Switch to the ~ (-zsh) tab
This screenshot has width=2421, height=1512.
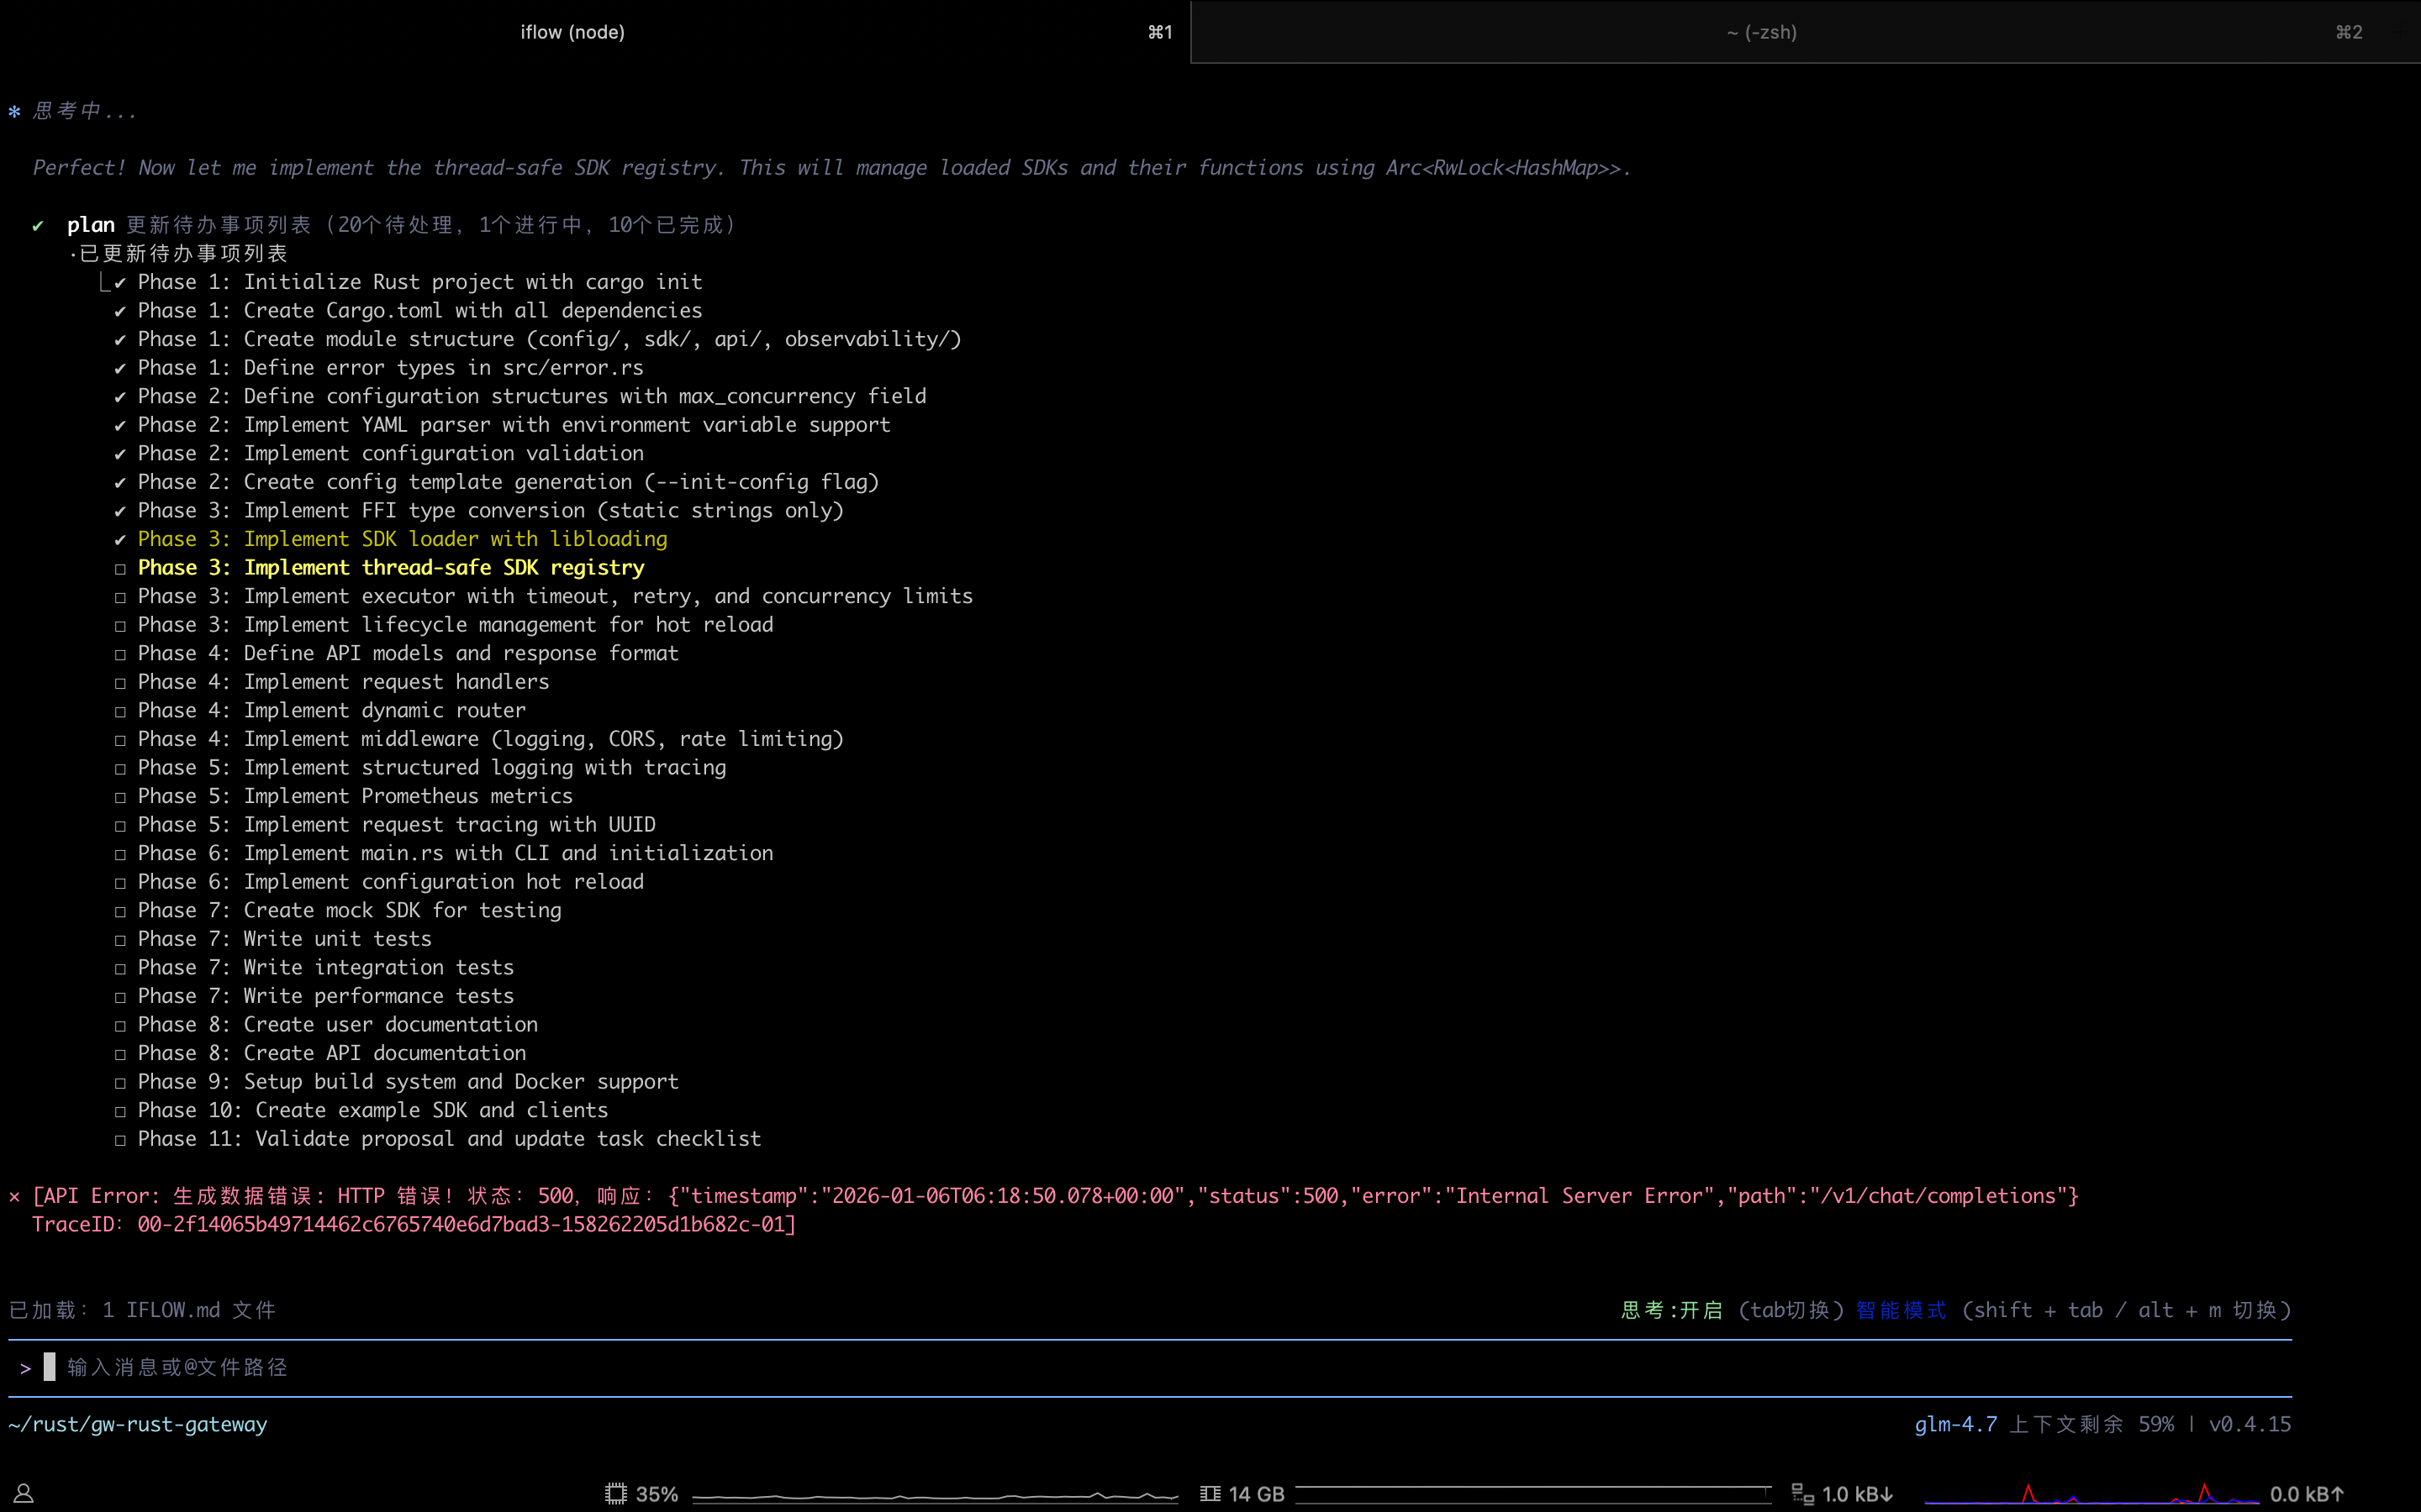point(1761,32)
